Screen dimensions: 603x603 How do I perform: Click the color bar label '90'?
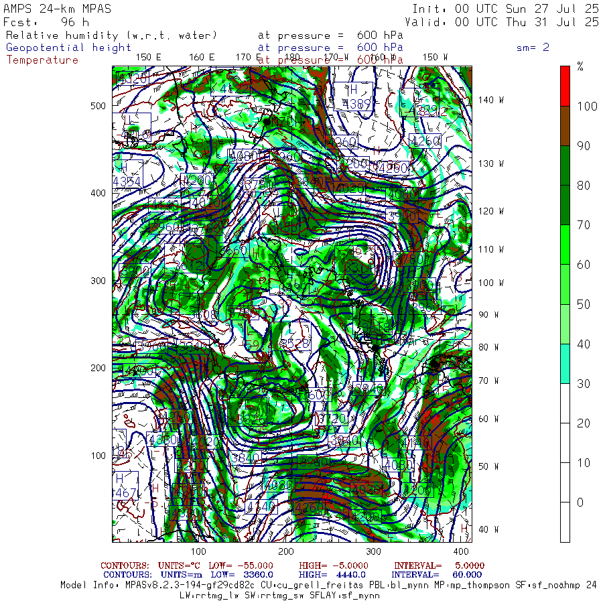pos(584,146)
